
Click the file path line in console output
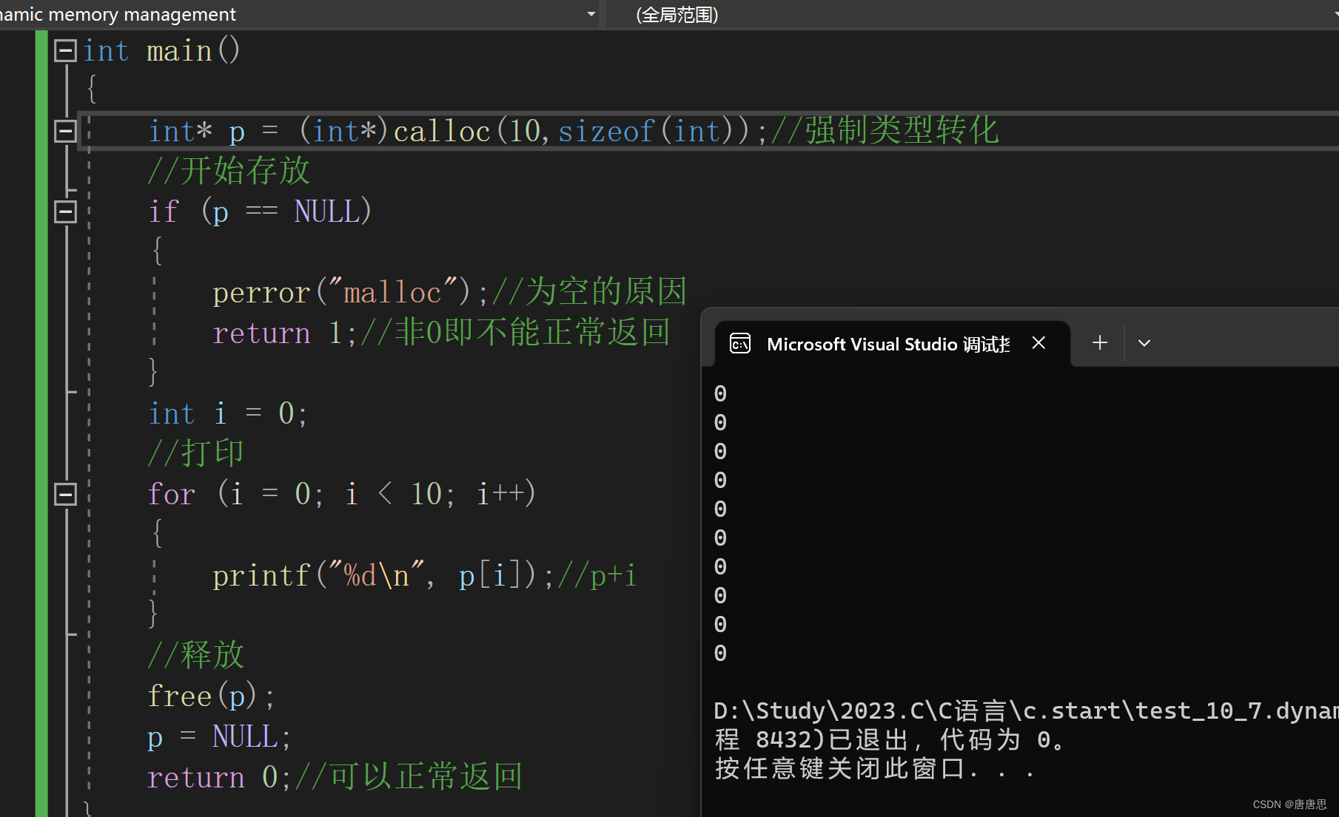(1026, 711)
